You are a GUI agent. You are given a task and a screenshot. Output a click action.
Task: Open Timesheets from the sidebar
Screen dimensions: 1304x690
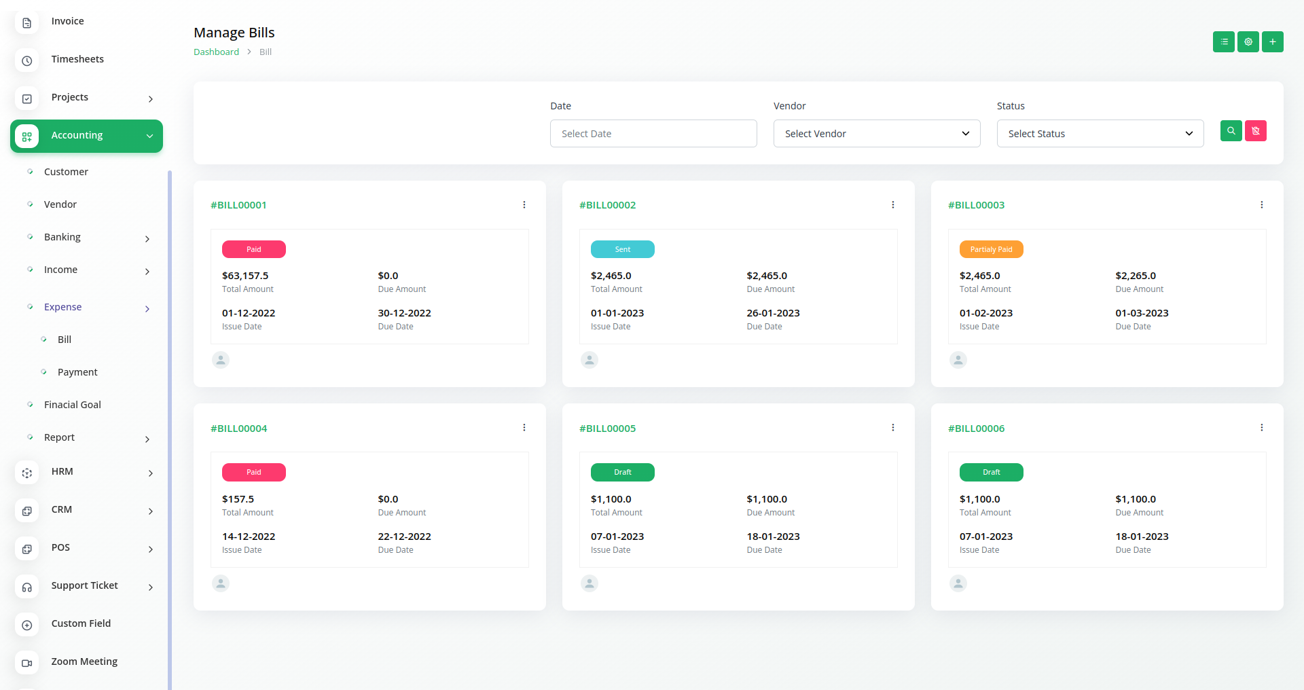pyautogui.click(x=77, y=60)
